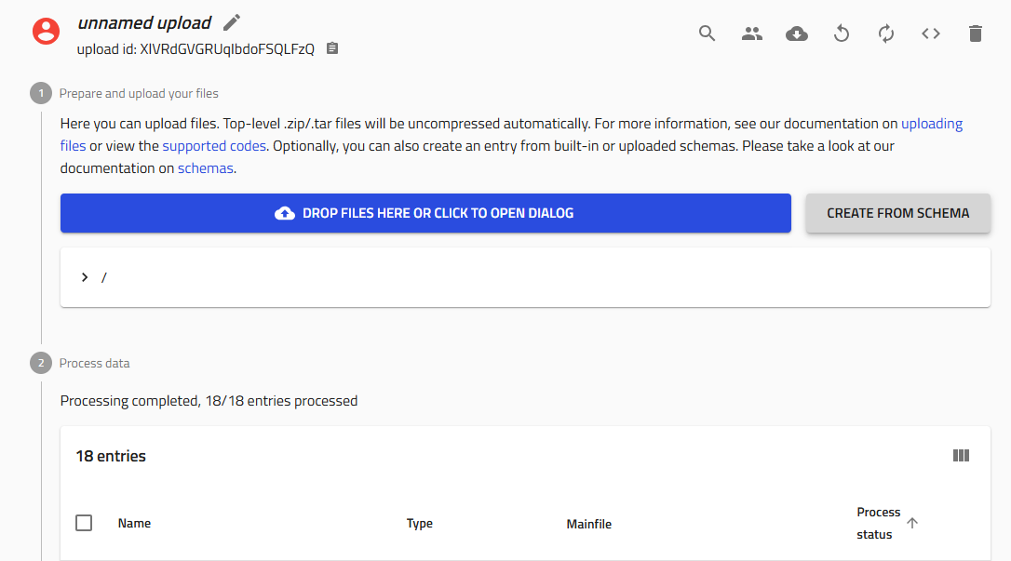Select all entries with the header checkbox
Viewport: 1011px width, 561px height.
(x=84, y=523)
